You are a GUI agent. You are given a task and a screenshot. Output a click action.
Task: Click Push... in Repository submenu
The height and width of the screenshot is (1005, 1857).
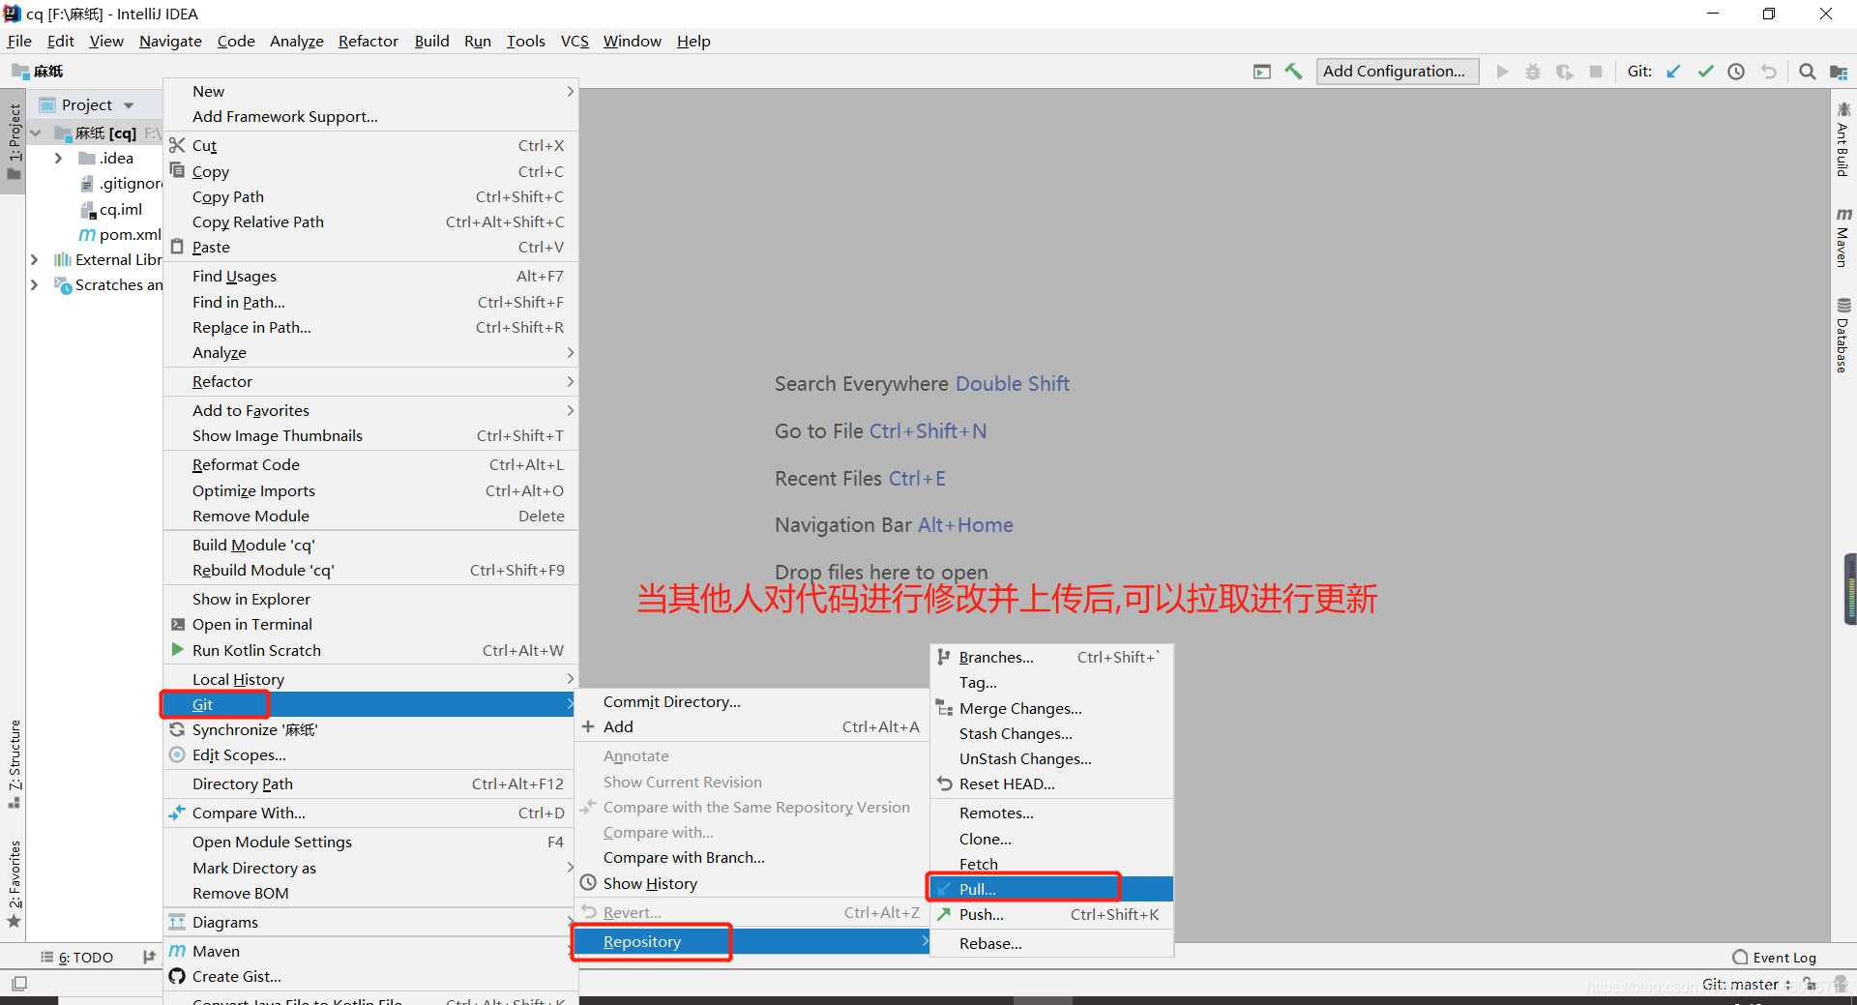coord(1051,915)
